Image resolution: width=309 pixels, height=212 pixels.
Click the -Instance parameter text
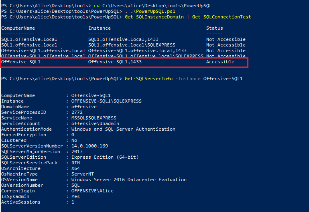tap(188, 79)
